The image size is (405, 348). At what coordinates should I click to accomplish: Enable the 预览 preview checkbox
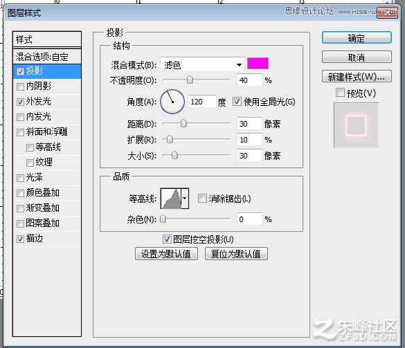[340, 93]
